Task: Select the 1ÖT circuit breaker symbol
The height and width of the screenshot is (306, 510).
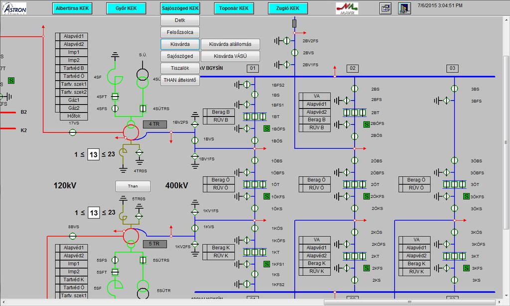Action: pyautogui.click(x=255, y=185)
